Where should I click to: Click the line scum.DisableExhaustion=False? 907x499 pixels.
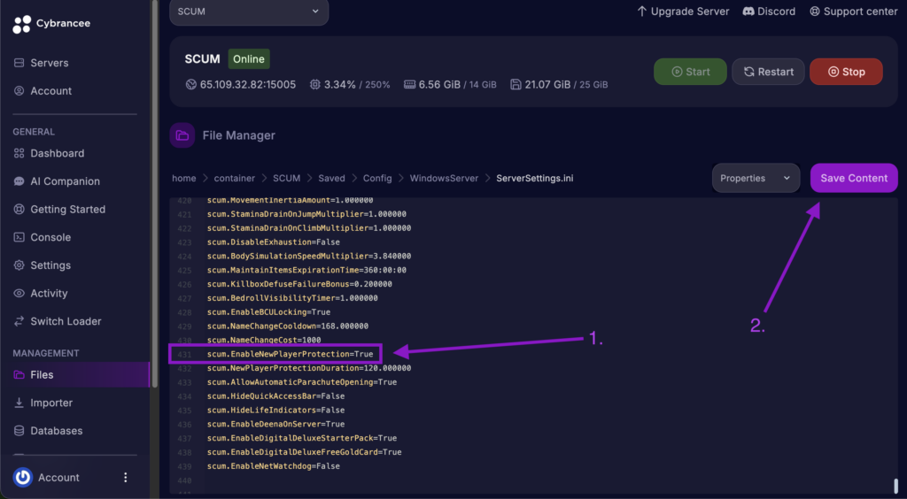(x=273, y=242)
